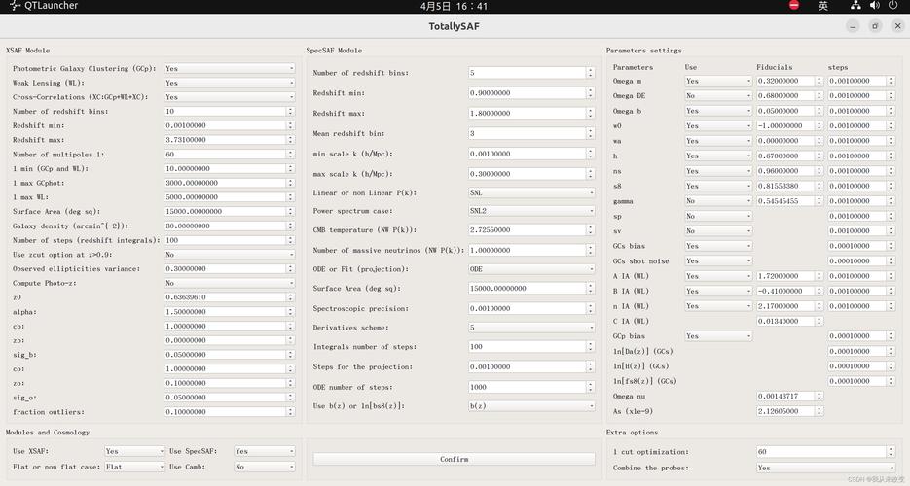Click the Number of multipoles l field
910x486 pixels.
(x=230, y=155)
